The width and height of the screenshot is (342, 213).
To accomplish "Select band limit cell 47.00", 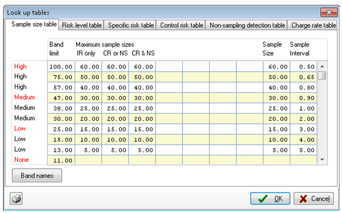I will (61, 98).
